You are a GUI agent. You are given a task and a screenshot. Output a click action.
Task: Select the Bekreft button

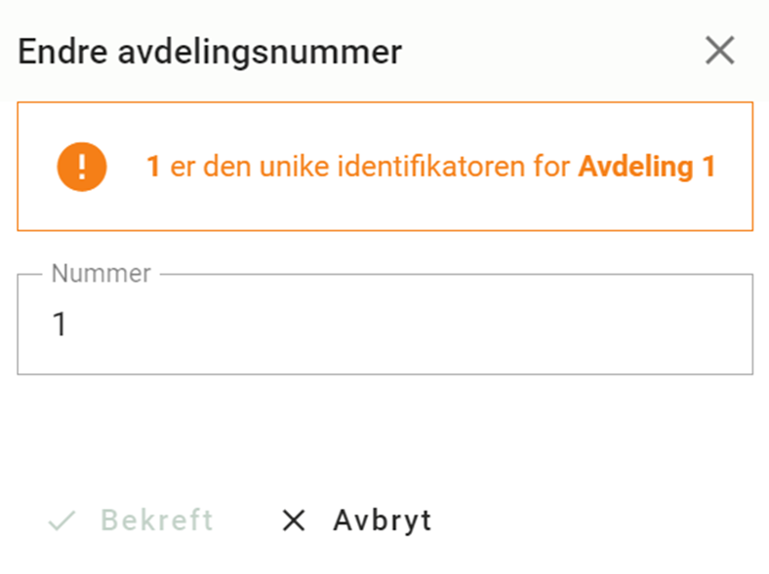click(132, 520)
